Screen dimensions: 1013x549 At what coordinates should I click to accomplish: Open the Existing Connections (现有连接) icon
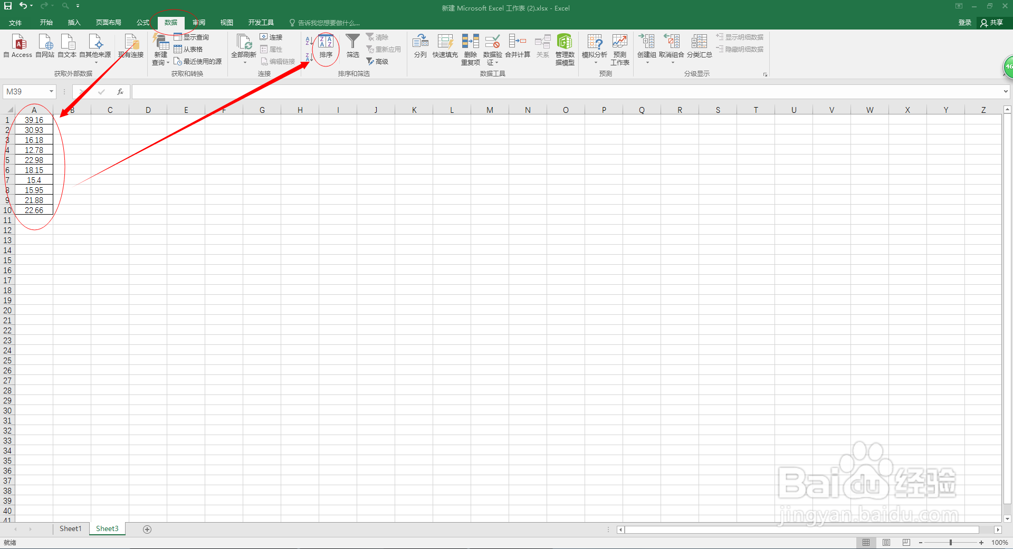point(131,45)
